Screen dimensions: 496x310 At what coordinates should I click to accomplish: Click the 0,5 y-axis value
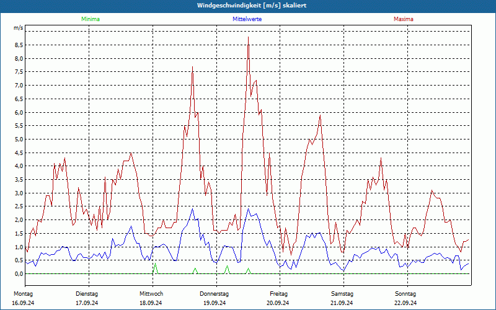coord(19,260)
